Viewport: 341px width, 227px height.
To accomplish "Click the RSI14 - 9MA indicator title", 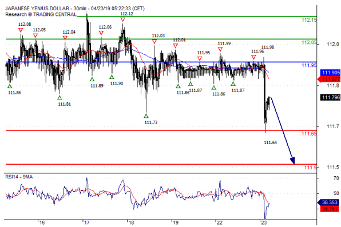I will pyautogui.click(x=19, y=177).
